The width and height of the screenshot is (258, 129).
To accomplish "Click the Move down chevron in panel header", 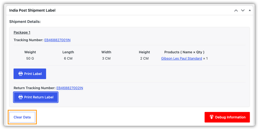I will click(x=243, y=11).
